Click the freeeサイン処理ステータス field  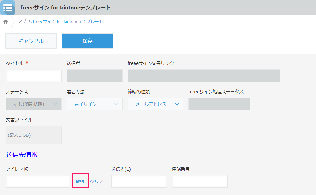tap(219, 104)
